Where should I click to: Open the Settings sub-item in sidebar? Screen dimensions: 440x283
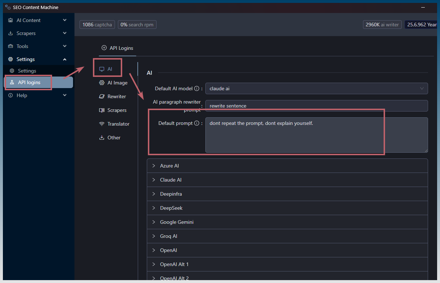pos(38,71)
